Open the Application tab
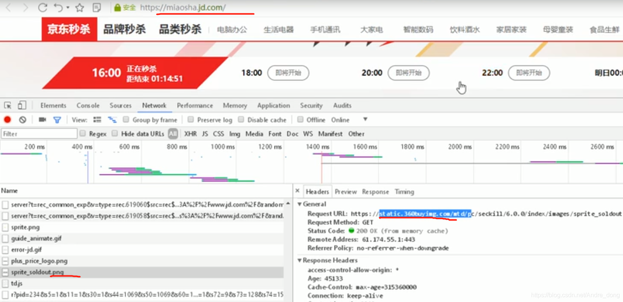Image resolution: width=623 pixels, height=302 pixels. [273, 105]
